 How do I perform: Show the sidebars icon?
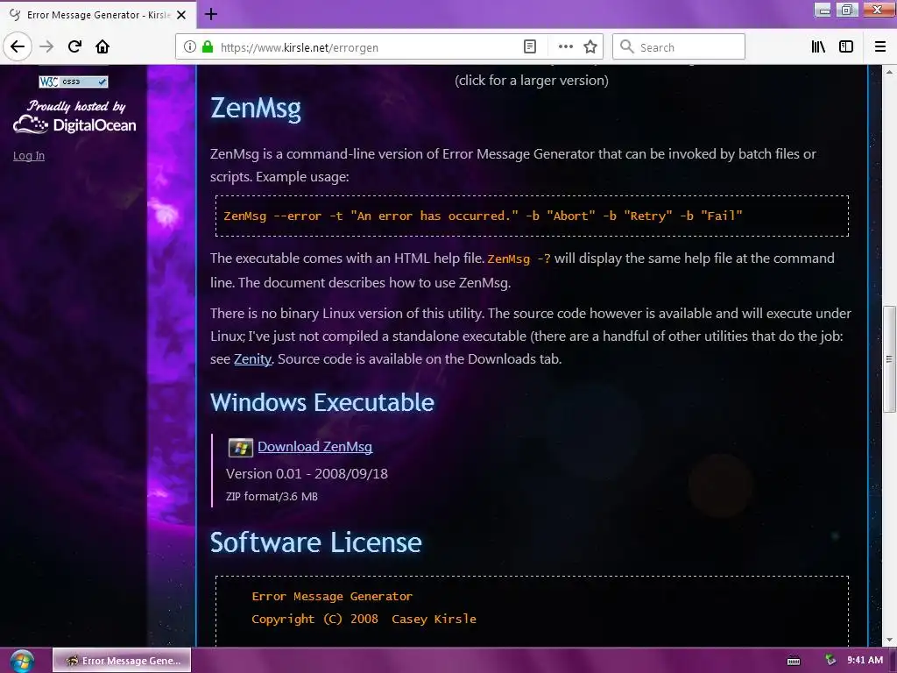tap(846, 47)
